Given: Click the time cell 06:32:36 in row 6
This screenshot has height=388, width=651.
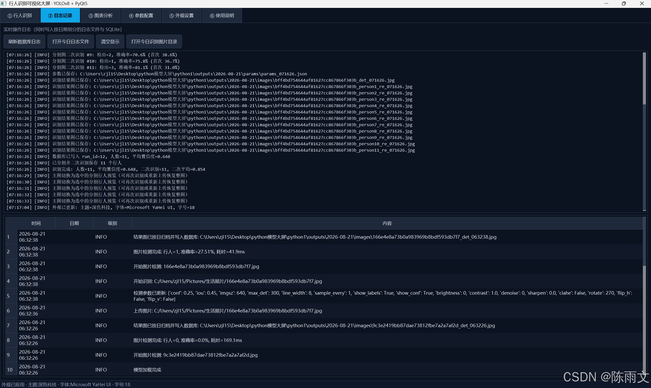Looking at the screenshot, I should tap(36, 311).
